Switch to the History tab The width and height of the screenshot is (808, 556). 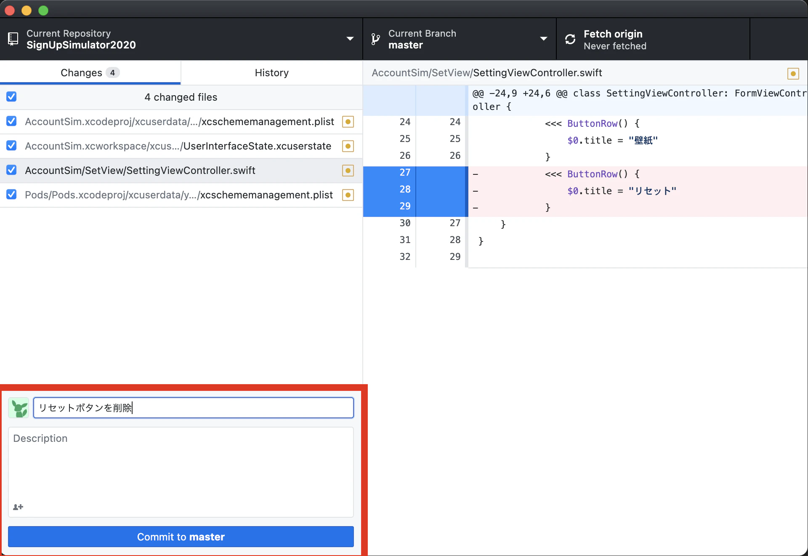(272, 73)
